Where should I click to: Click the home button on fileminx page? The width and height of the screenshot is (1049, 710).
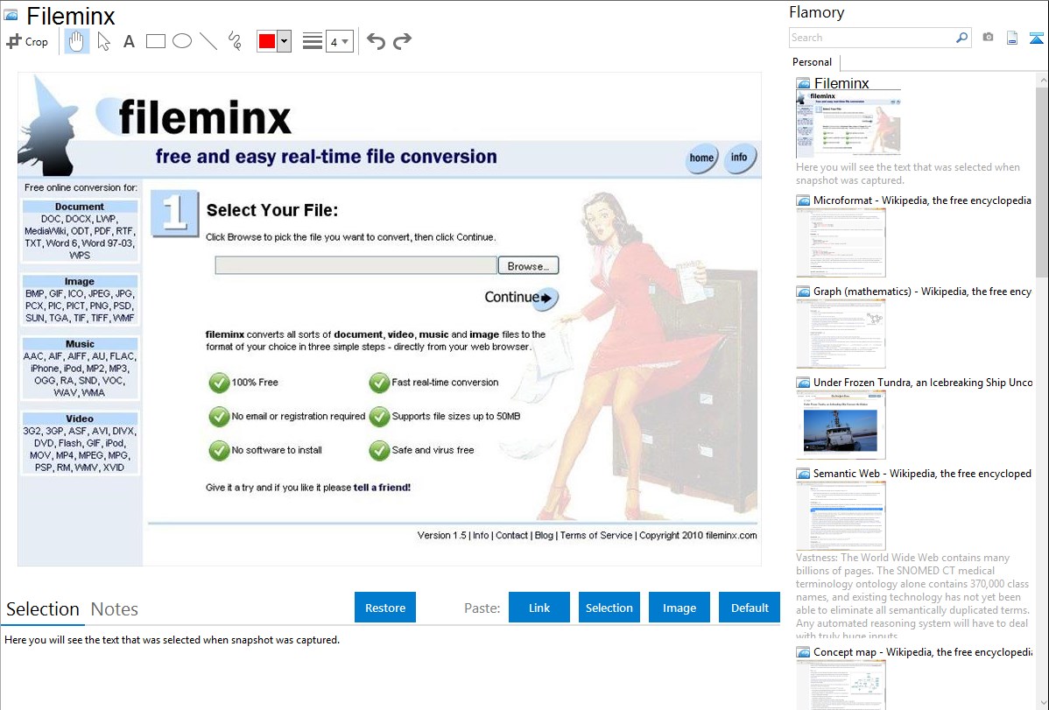(701, 158)
